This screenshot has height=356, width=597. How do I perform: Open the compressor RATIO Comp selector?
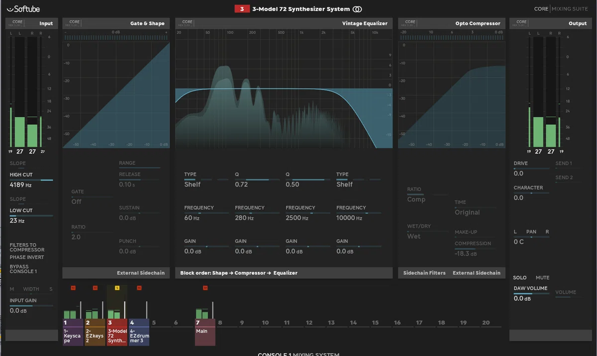click(416, 199)
